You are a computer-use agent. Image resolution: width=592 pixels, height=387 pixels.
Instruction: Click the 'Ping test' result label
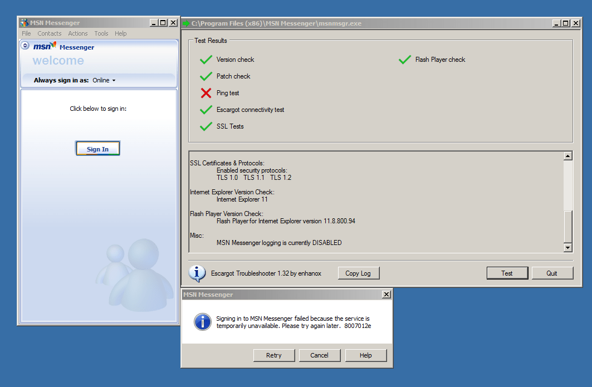click(x=228, y=93)
